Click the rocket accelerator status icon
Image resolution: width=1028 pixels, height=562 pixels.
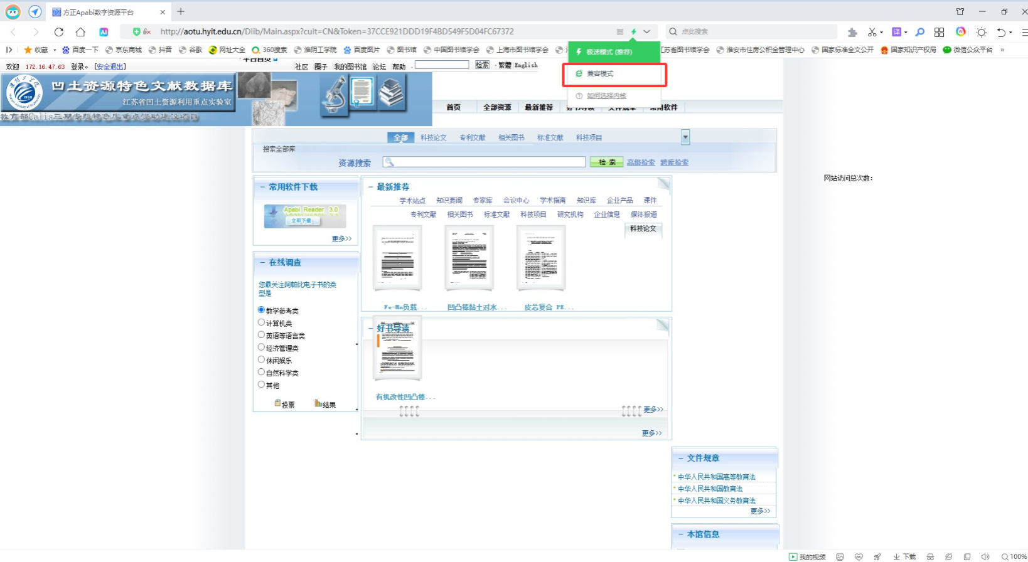click(877, 557)
